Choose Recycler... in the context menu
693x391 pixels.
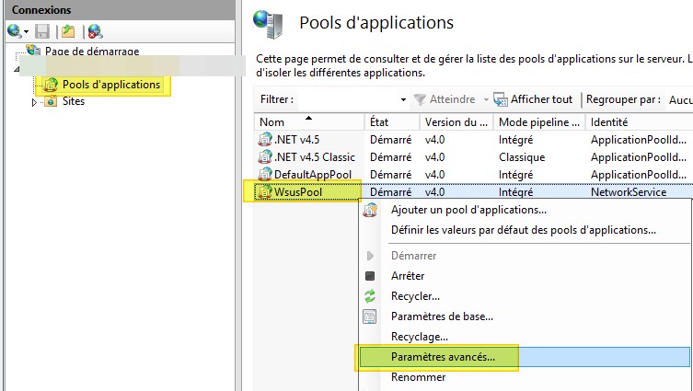click(415, 296)
